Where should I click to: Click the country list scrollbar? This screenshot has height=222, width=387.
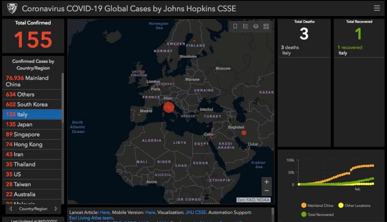(x=63, y=98)
